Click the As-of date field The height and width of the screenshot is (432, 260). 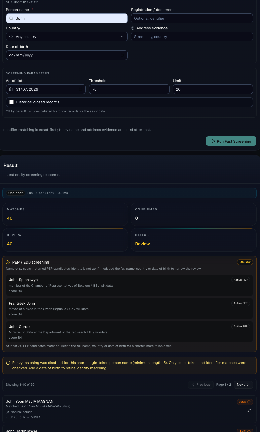click(46, 89)
